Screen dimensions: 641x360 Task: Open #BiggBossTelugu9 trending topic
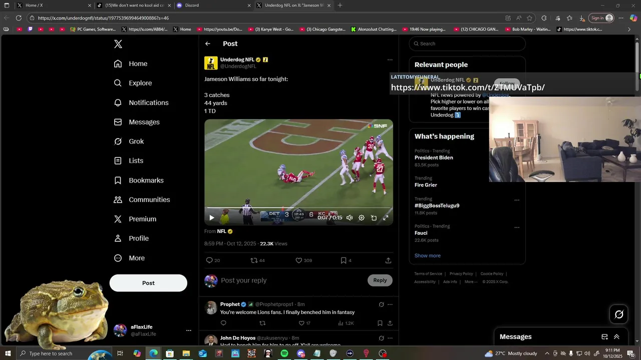tap(437, 205)
